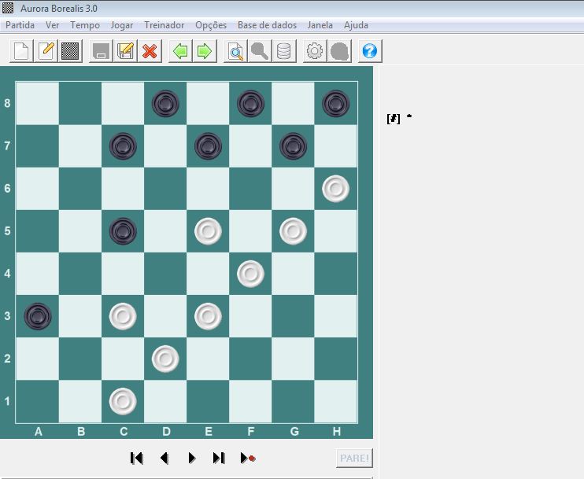Select the black piece on A3

tap(38, 316)
